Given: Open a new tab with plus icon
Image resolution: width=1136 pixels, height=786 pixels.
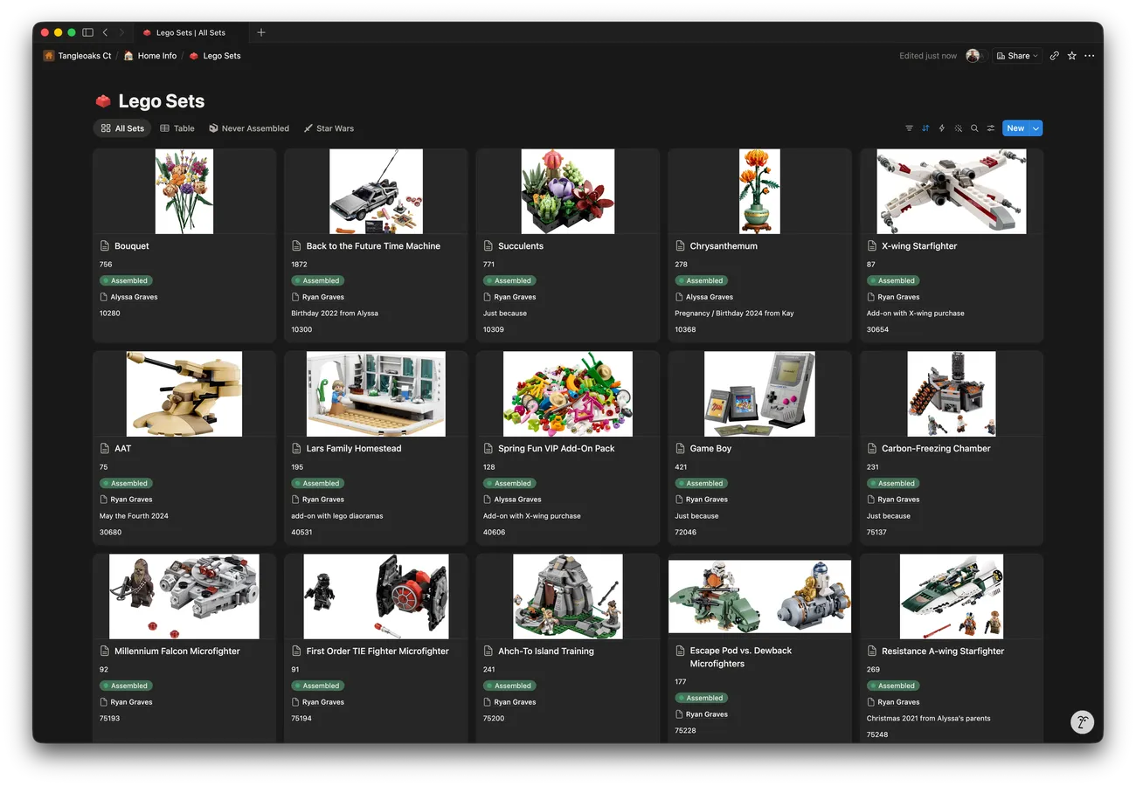Looking at the screenshot, I should tap(260, 32).
